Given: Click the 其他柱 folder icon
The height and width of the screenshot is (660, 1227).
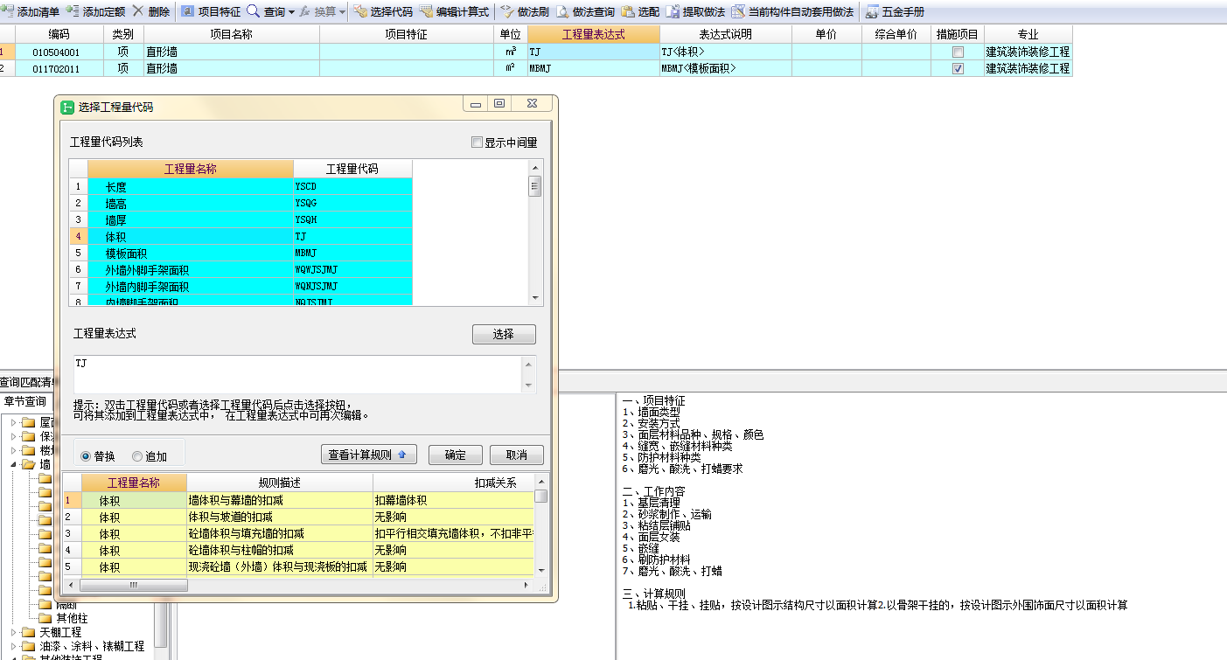Looking at the screenshot, I should tap(45, 618).
